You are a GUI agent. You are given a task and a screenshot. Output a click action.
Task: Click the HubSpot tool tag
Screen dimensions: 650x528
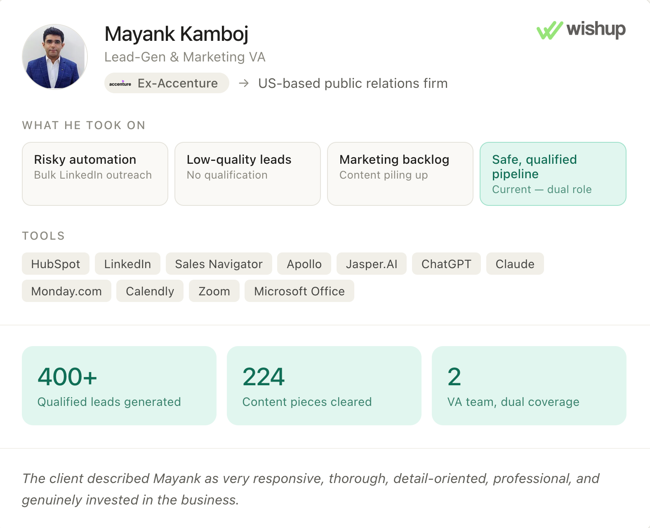(x=56, y=264)
